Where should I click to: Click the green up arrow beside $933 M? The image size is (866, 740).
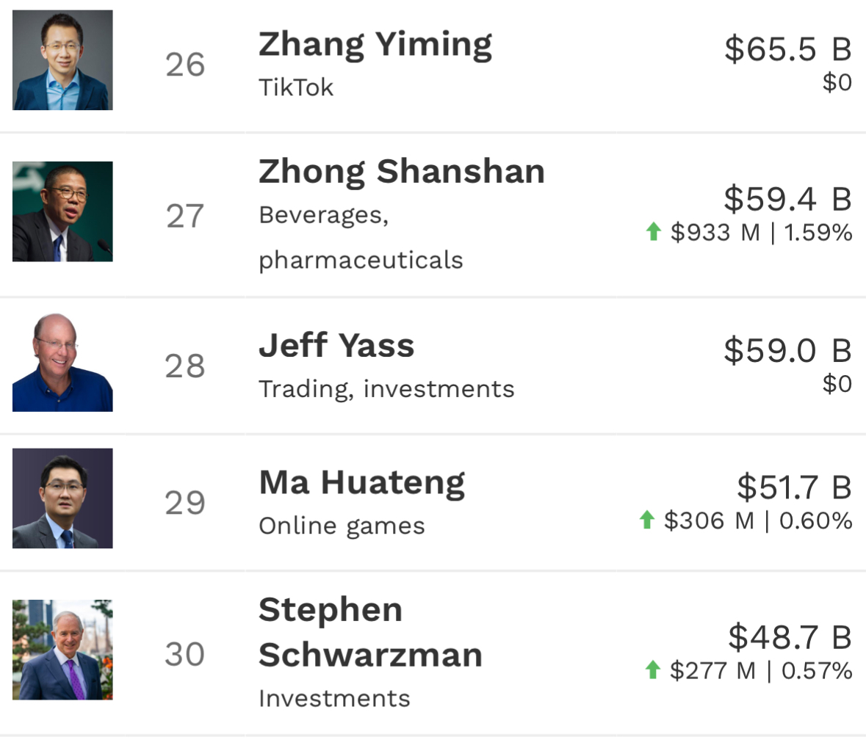pos(654,232)
